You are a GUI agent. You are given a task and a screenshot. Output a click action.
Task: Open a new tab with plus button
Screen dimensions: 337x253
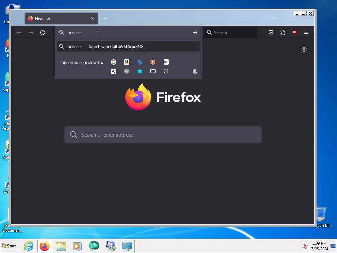click(x=105, y=19)
